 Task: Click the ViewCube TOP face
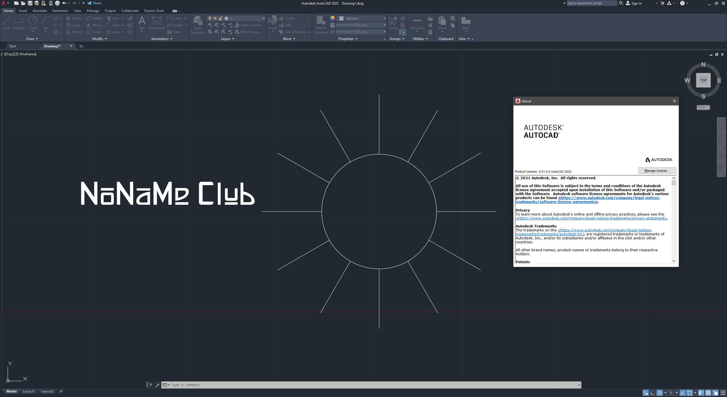(703, 80)
